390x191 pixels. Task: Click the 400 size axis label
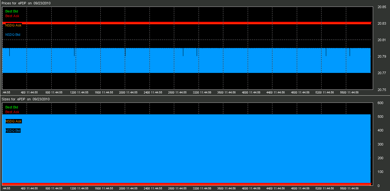point(380,130)
